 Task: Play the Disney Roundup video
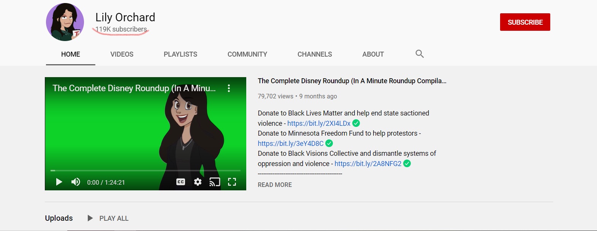coord(59,182)
